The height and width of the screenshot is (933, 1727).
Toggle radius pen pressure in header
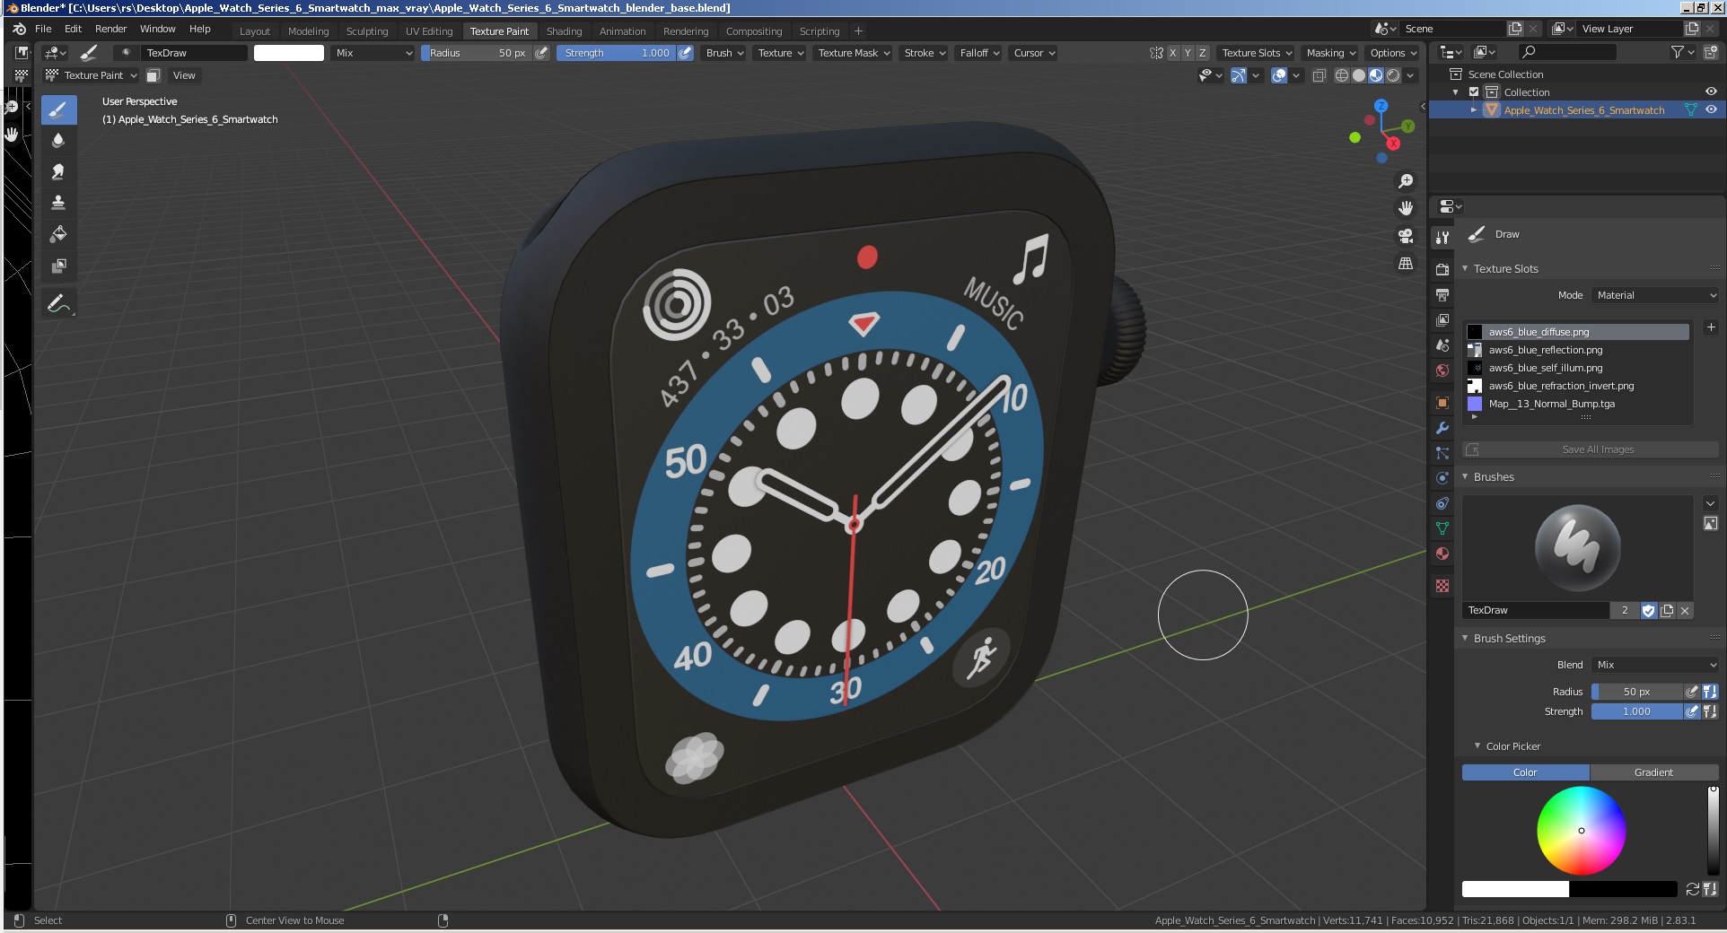click(x=541, y=53)
